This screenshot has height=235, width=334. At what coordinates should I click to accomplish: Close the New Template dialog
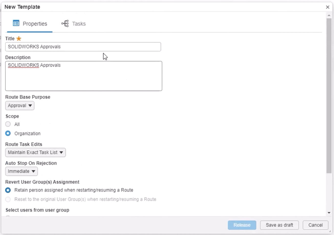click(328, 7)
